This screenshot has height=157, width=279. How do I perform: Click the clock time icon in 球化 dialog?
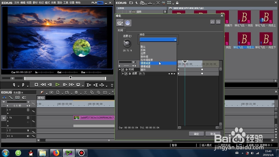pos(128,23)
